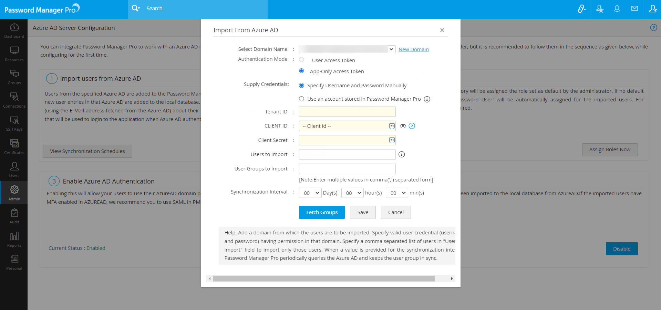Screen dimensions: 661x310
Task: Open the Certificates section
Action: [x=14, y=147]
